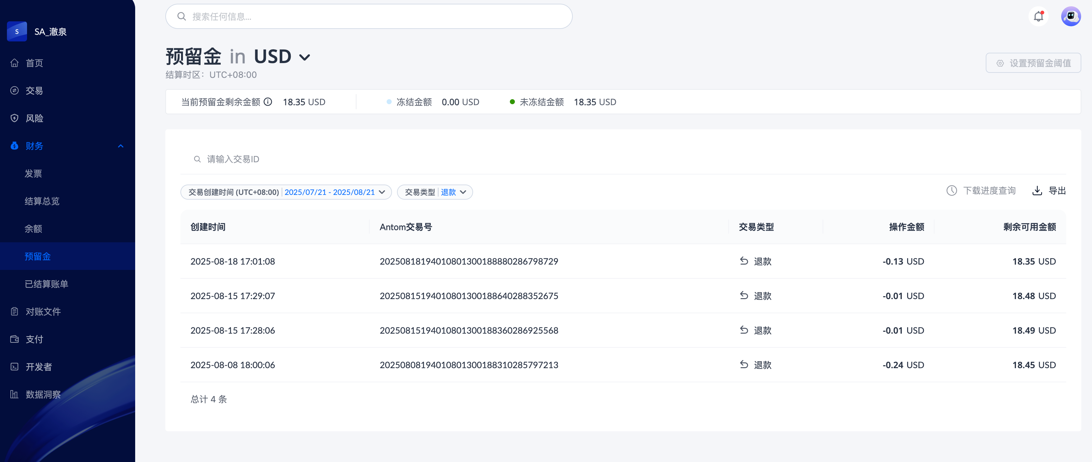Click Antom transaction number ending 798729
1092x462 pixels.
pyautogui.click(x=468, y=261)
